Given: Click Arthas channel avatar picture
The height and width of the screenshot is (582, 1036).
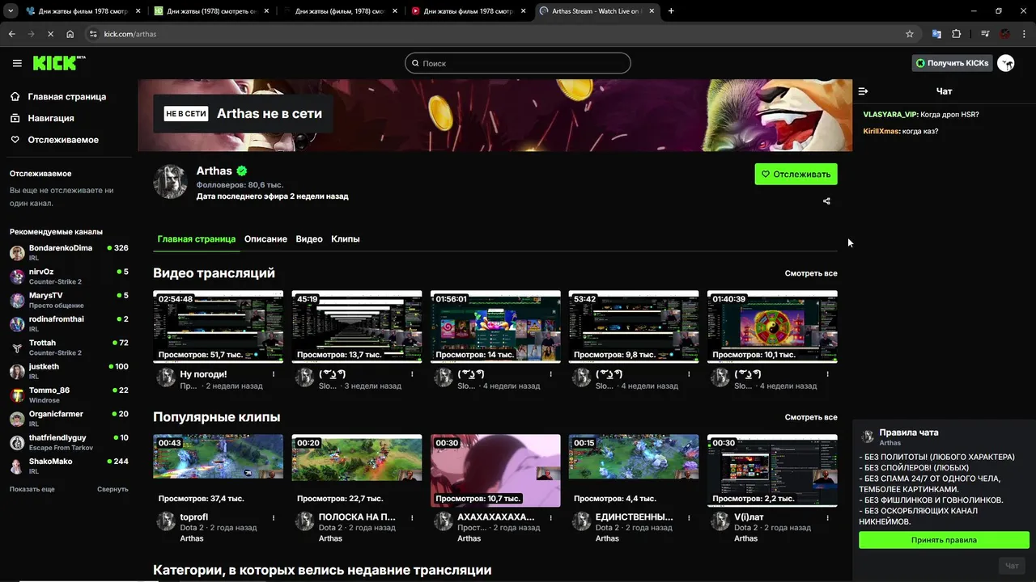Looking at the screenshot, I should [x=170, y=182].
